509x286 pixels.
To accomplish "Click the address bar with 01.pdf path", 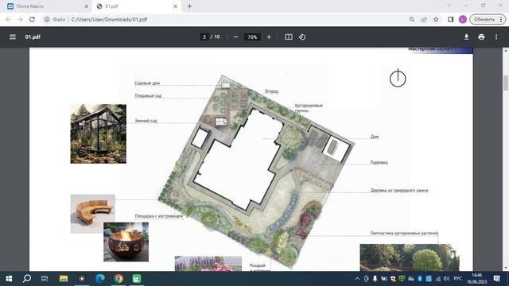I will click(x=224, y=19).
